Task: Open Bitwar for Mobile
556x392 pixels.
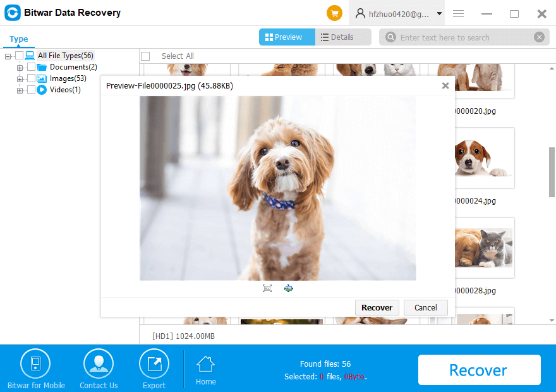Action: click(x=36, y=369)
